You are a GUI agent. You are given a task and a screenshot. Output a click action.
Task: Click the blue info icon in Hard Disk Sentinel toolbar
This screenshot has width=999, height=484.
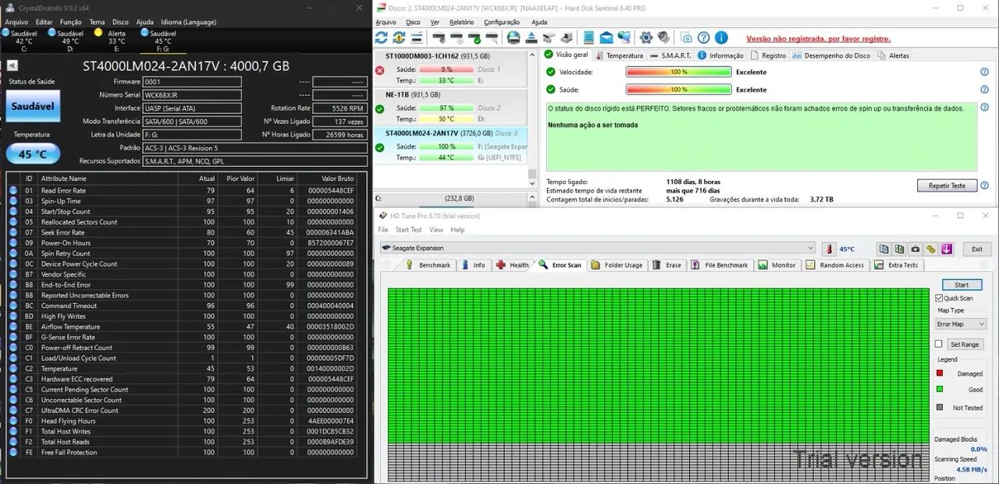722,37
